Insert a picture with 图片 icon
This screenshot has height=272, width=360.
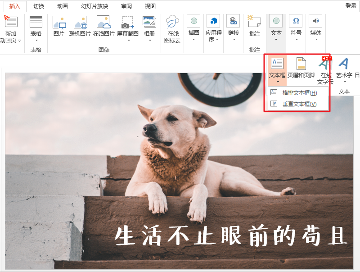(59, 22)
